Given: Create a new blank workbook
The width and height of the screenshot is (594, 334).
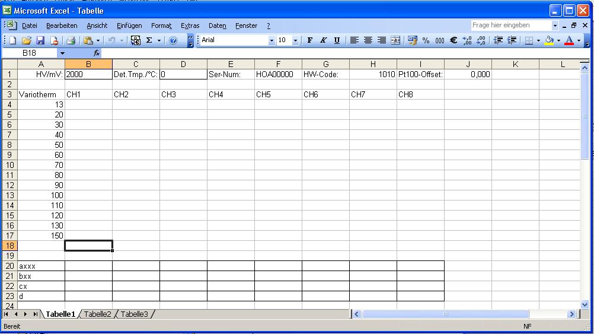Looking at the screenshot, I should coord(12,40).
